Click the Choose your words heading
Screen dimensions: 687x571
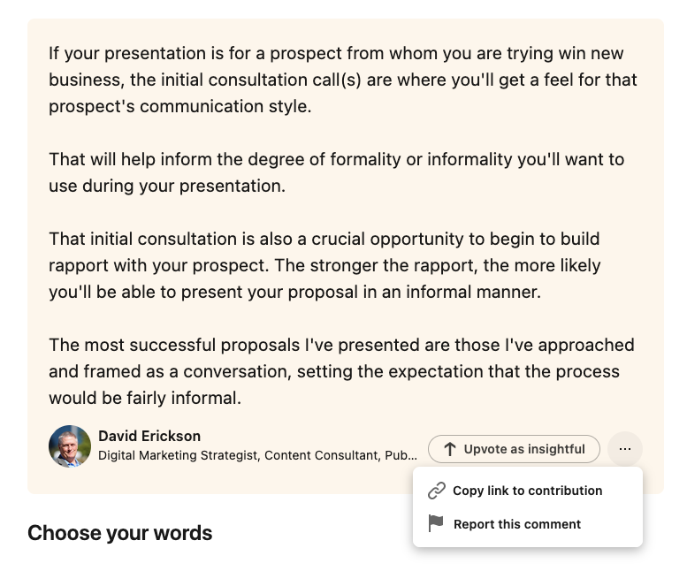[x=120, y=533]
